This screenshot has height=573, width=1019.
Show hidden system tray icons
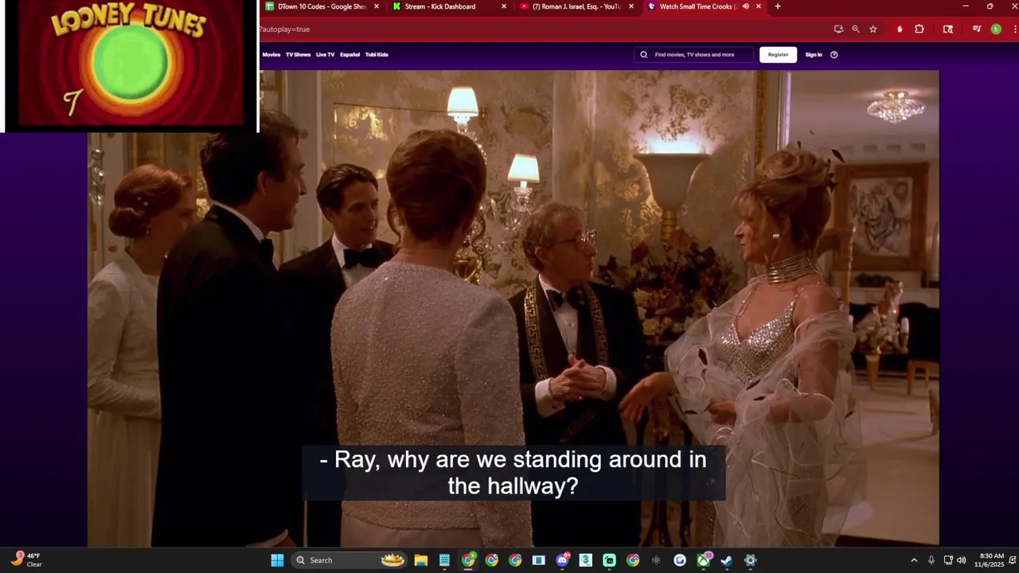[914, 560]
